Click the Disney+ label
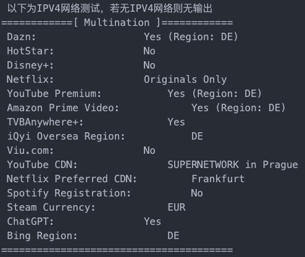 pyautogui.click(x=30, y=65)
